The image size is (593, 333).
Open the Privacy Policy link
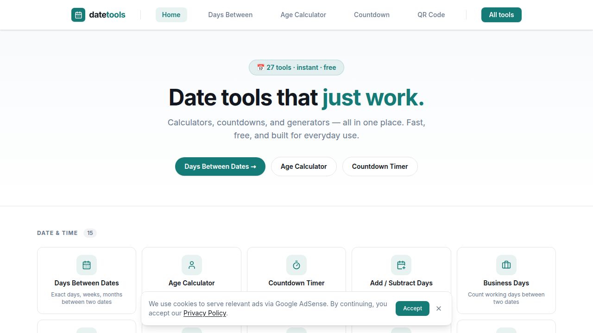pos(205,313)
